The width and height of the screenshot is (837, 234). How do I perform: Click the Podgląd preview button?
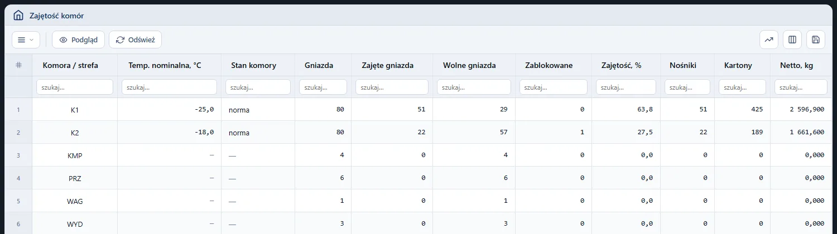point(78,40)
